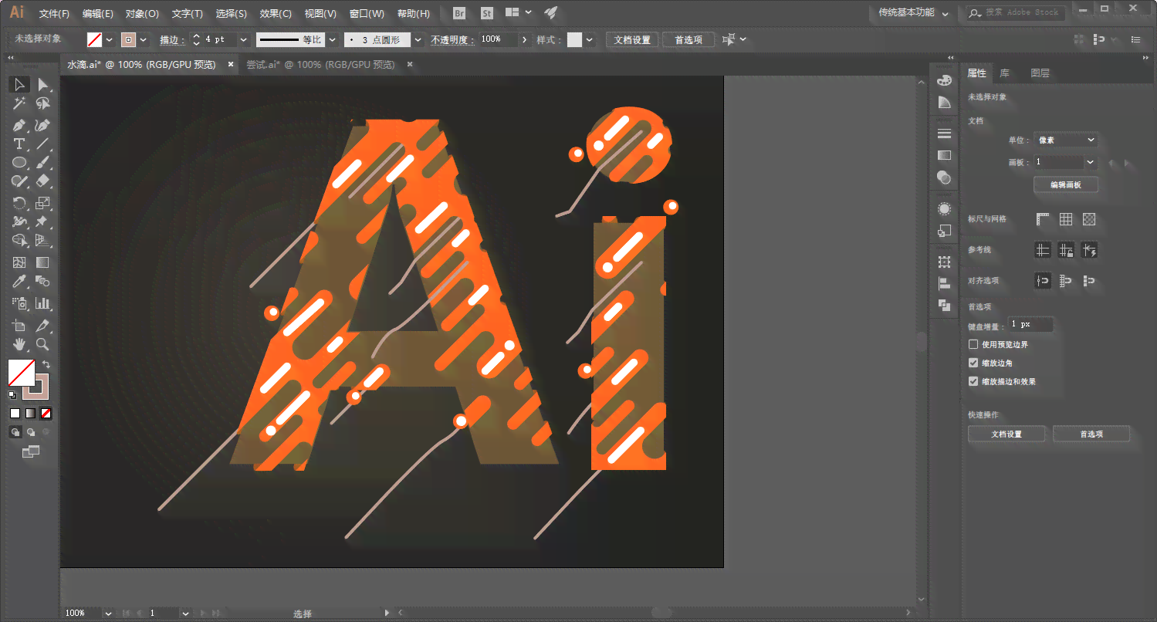Open the 100% zoom level dropdown in status bar

(108, 613)
